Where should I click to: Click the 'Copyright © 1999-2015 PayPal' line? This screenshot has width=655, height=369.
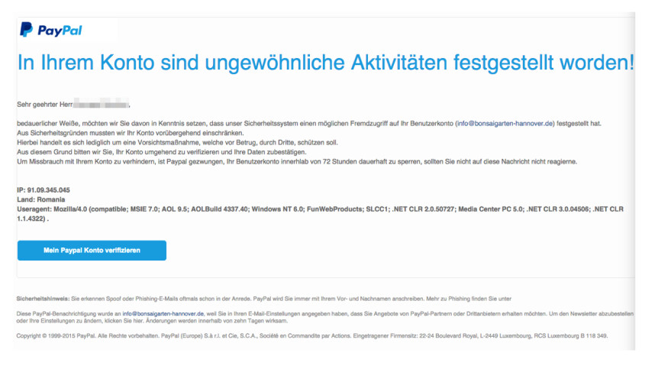(312, 335)
